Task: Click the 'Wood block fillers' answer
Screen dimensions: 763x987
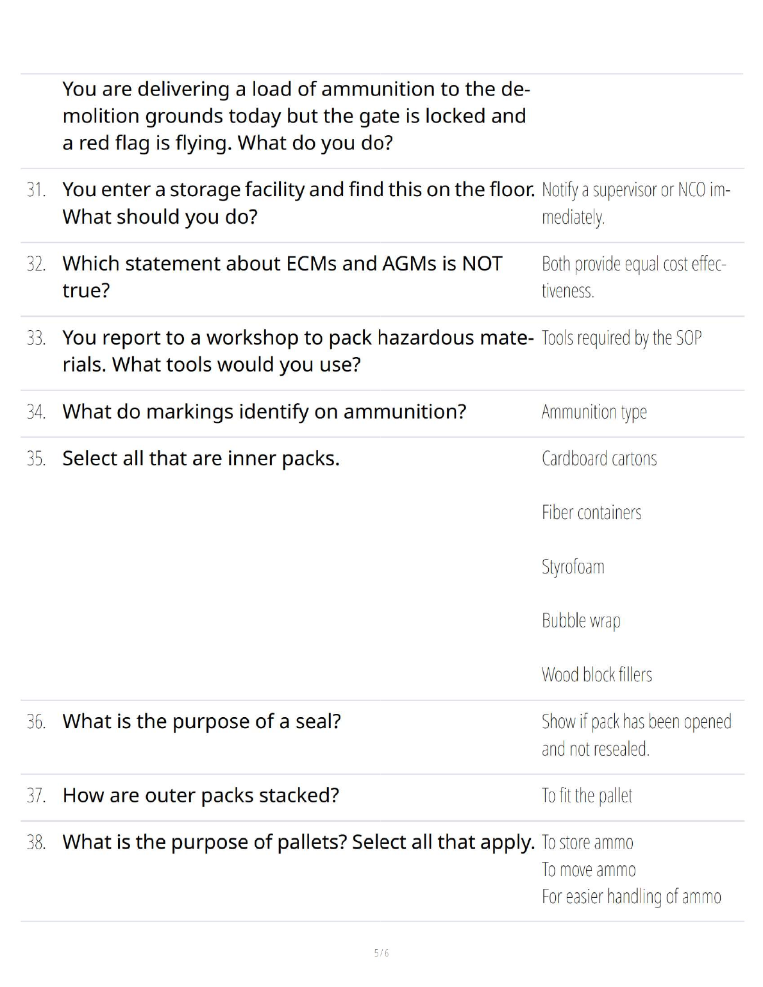Action: tap(596, 674)
